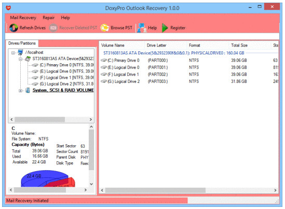The height and width of the screenshot is (209, 285).
Task: Click drive icon of (E:) row in volume list
Action: click(x=104, y=67)
